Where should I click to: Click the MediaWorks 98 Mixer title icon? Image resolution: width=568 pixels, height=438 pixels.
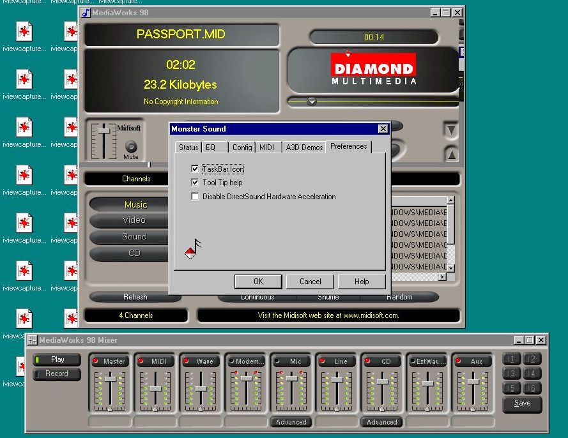point(32,340)
